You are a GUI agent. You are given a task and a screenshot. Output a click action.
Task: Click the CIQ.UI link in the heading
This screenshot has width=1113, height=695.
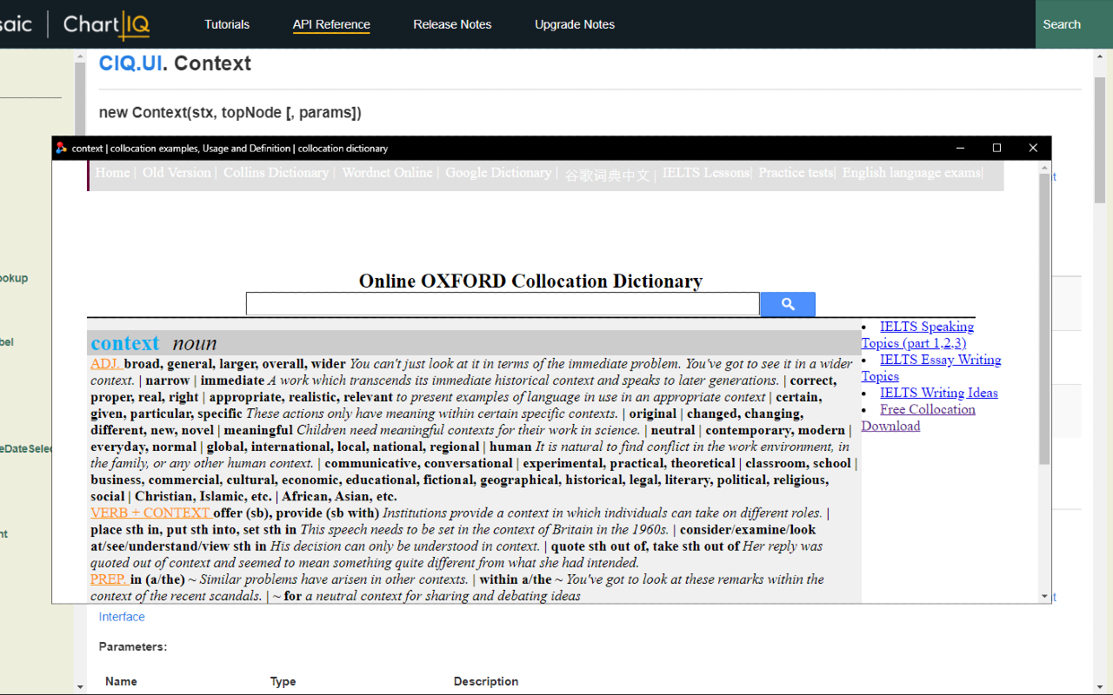coord(130,63)
